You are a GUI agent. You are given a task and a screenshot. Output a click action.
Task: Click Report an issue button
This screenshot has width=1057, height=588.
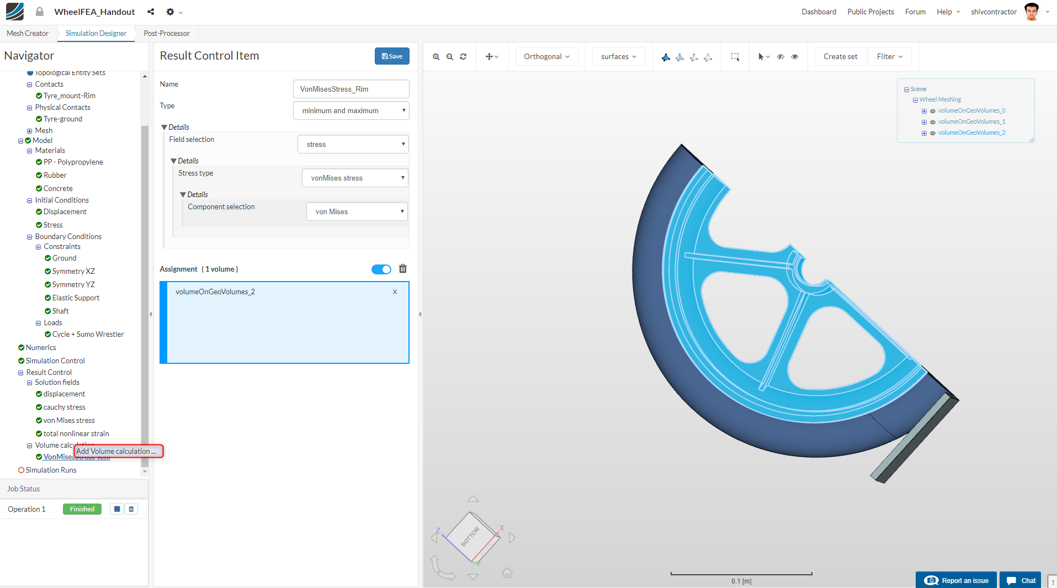pyautogui.click(x=956, y=580)
